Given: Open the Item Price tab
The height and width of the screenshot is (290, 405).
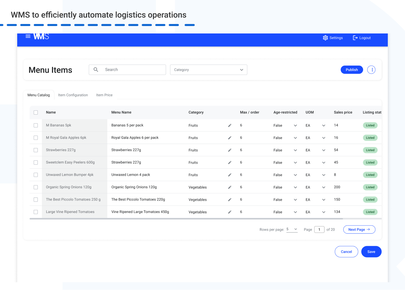Looking at the screenshot, I should pyautogui.click(x=104, y=95).
